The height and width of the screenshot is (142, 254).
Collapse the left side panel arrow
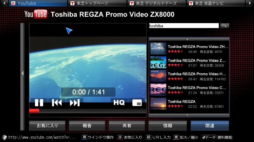(22, 73)
